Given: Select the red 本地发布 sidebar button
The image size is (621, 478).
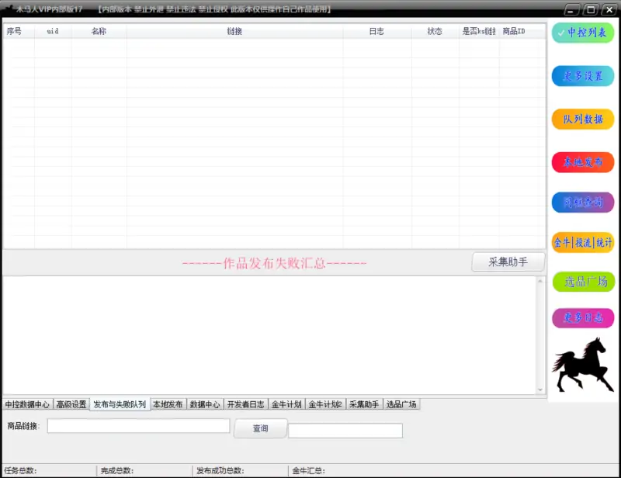Looking at the screenshot, I should coord(583,161).
